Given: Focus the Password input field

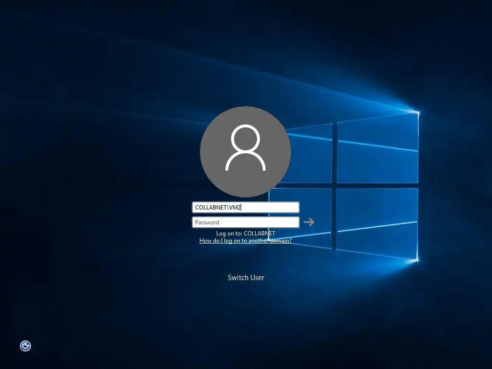Looking at the screenshot, I should pos(246,222).
